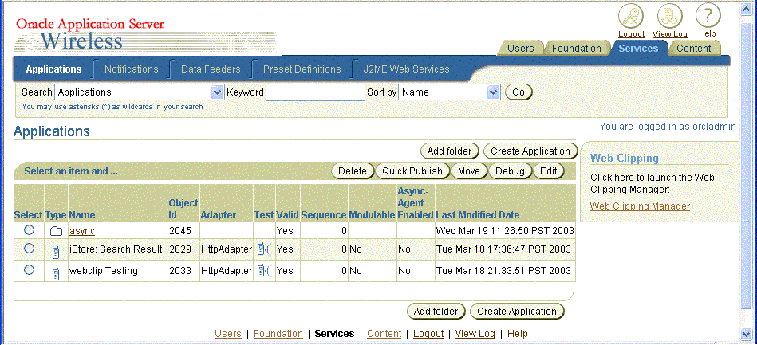Click the View Log link under the top icon

(669, 34)
